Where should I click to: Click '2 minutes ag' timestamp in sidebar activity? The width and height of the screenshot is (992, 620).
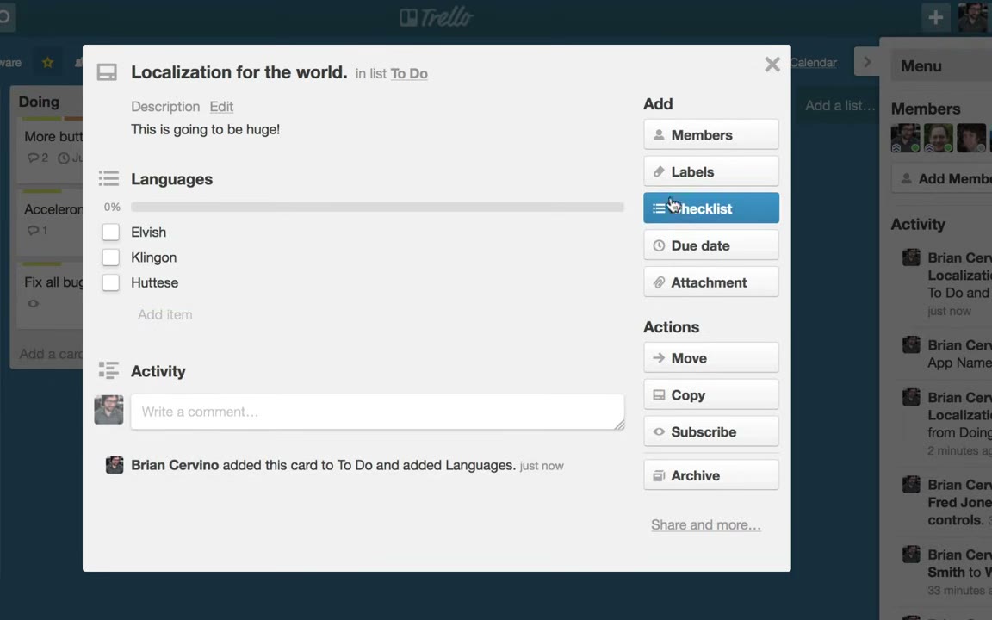[x=959, y=450]
